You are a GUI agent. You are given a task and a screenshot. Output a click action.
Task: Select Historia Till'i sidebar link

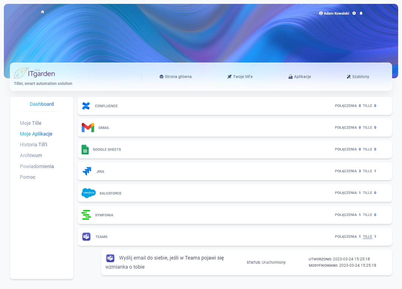pos(34,145)
